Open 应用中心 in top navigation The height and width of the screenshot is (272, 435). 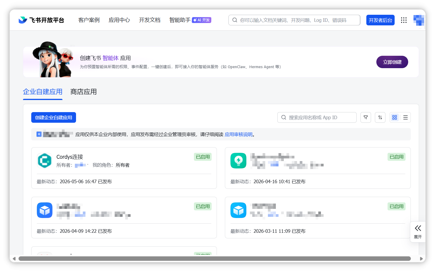pos(119,20)
